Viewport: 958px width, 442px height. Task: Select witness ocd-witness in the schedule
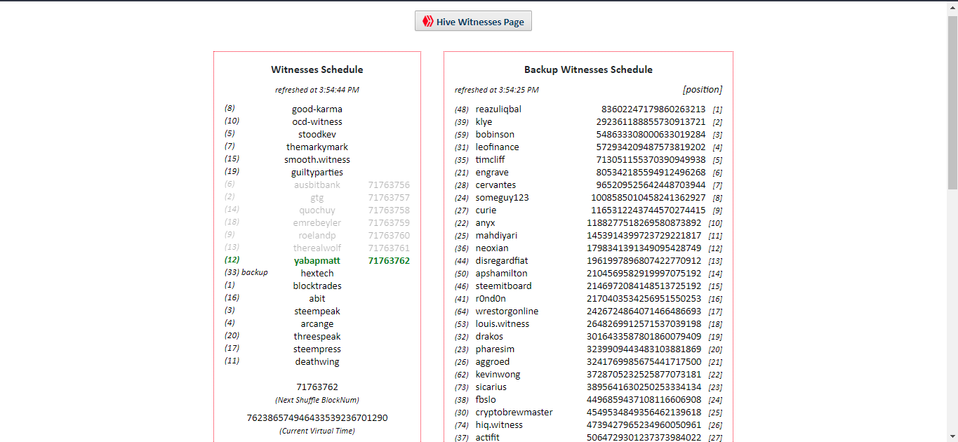pyautogui.click(x=317, y=121)
